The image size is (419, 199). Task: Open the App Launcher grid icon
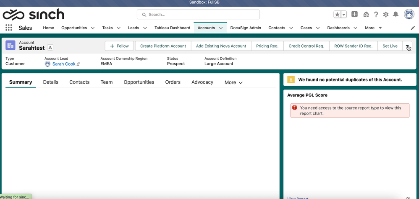(x=9, y=28)
